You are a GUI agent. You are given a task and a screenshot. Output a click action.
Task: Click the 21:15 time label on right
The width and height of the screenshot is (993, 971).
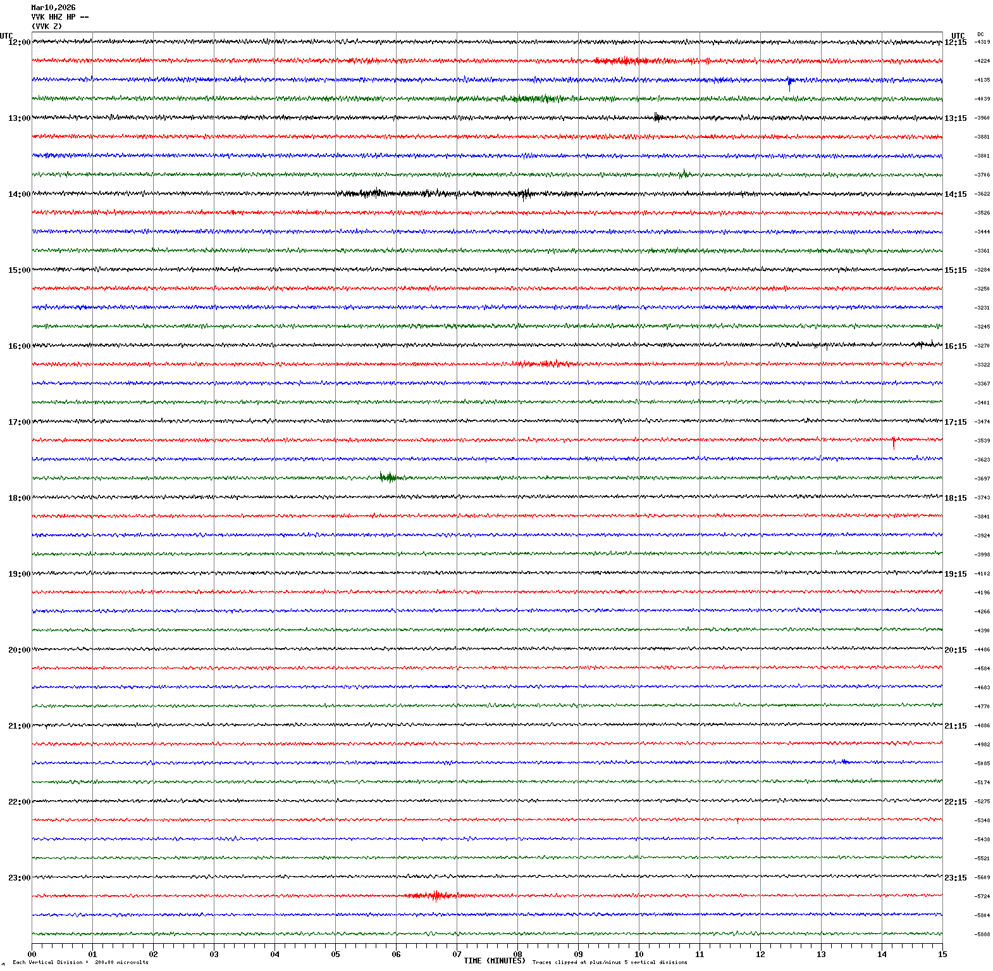point(955,726)
